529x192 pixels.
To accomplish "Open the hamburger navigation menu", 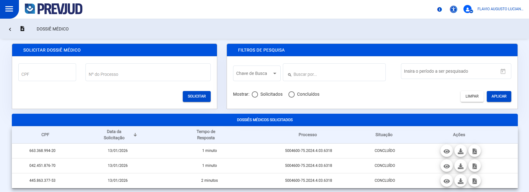I will click(9, 9).
